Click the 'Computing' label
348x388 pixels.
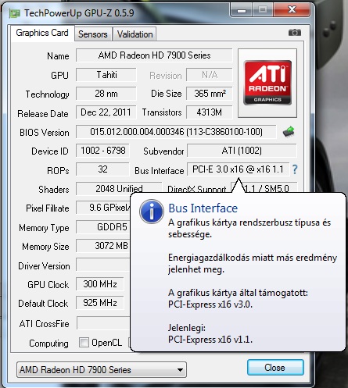point(49,344)
